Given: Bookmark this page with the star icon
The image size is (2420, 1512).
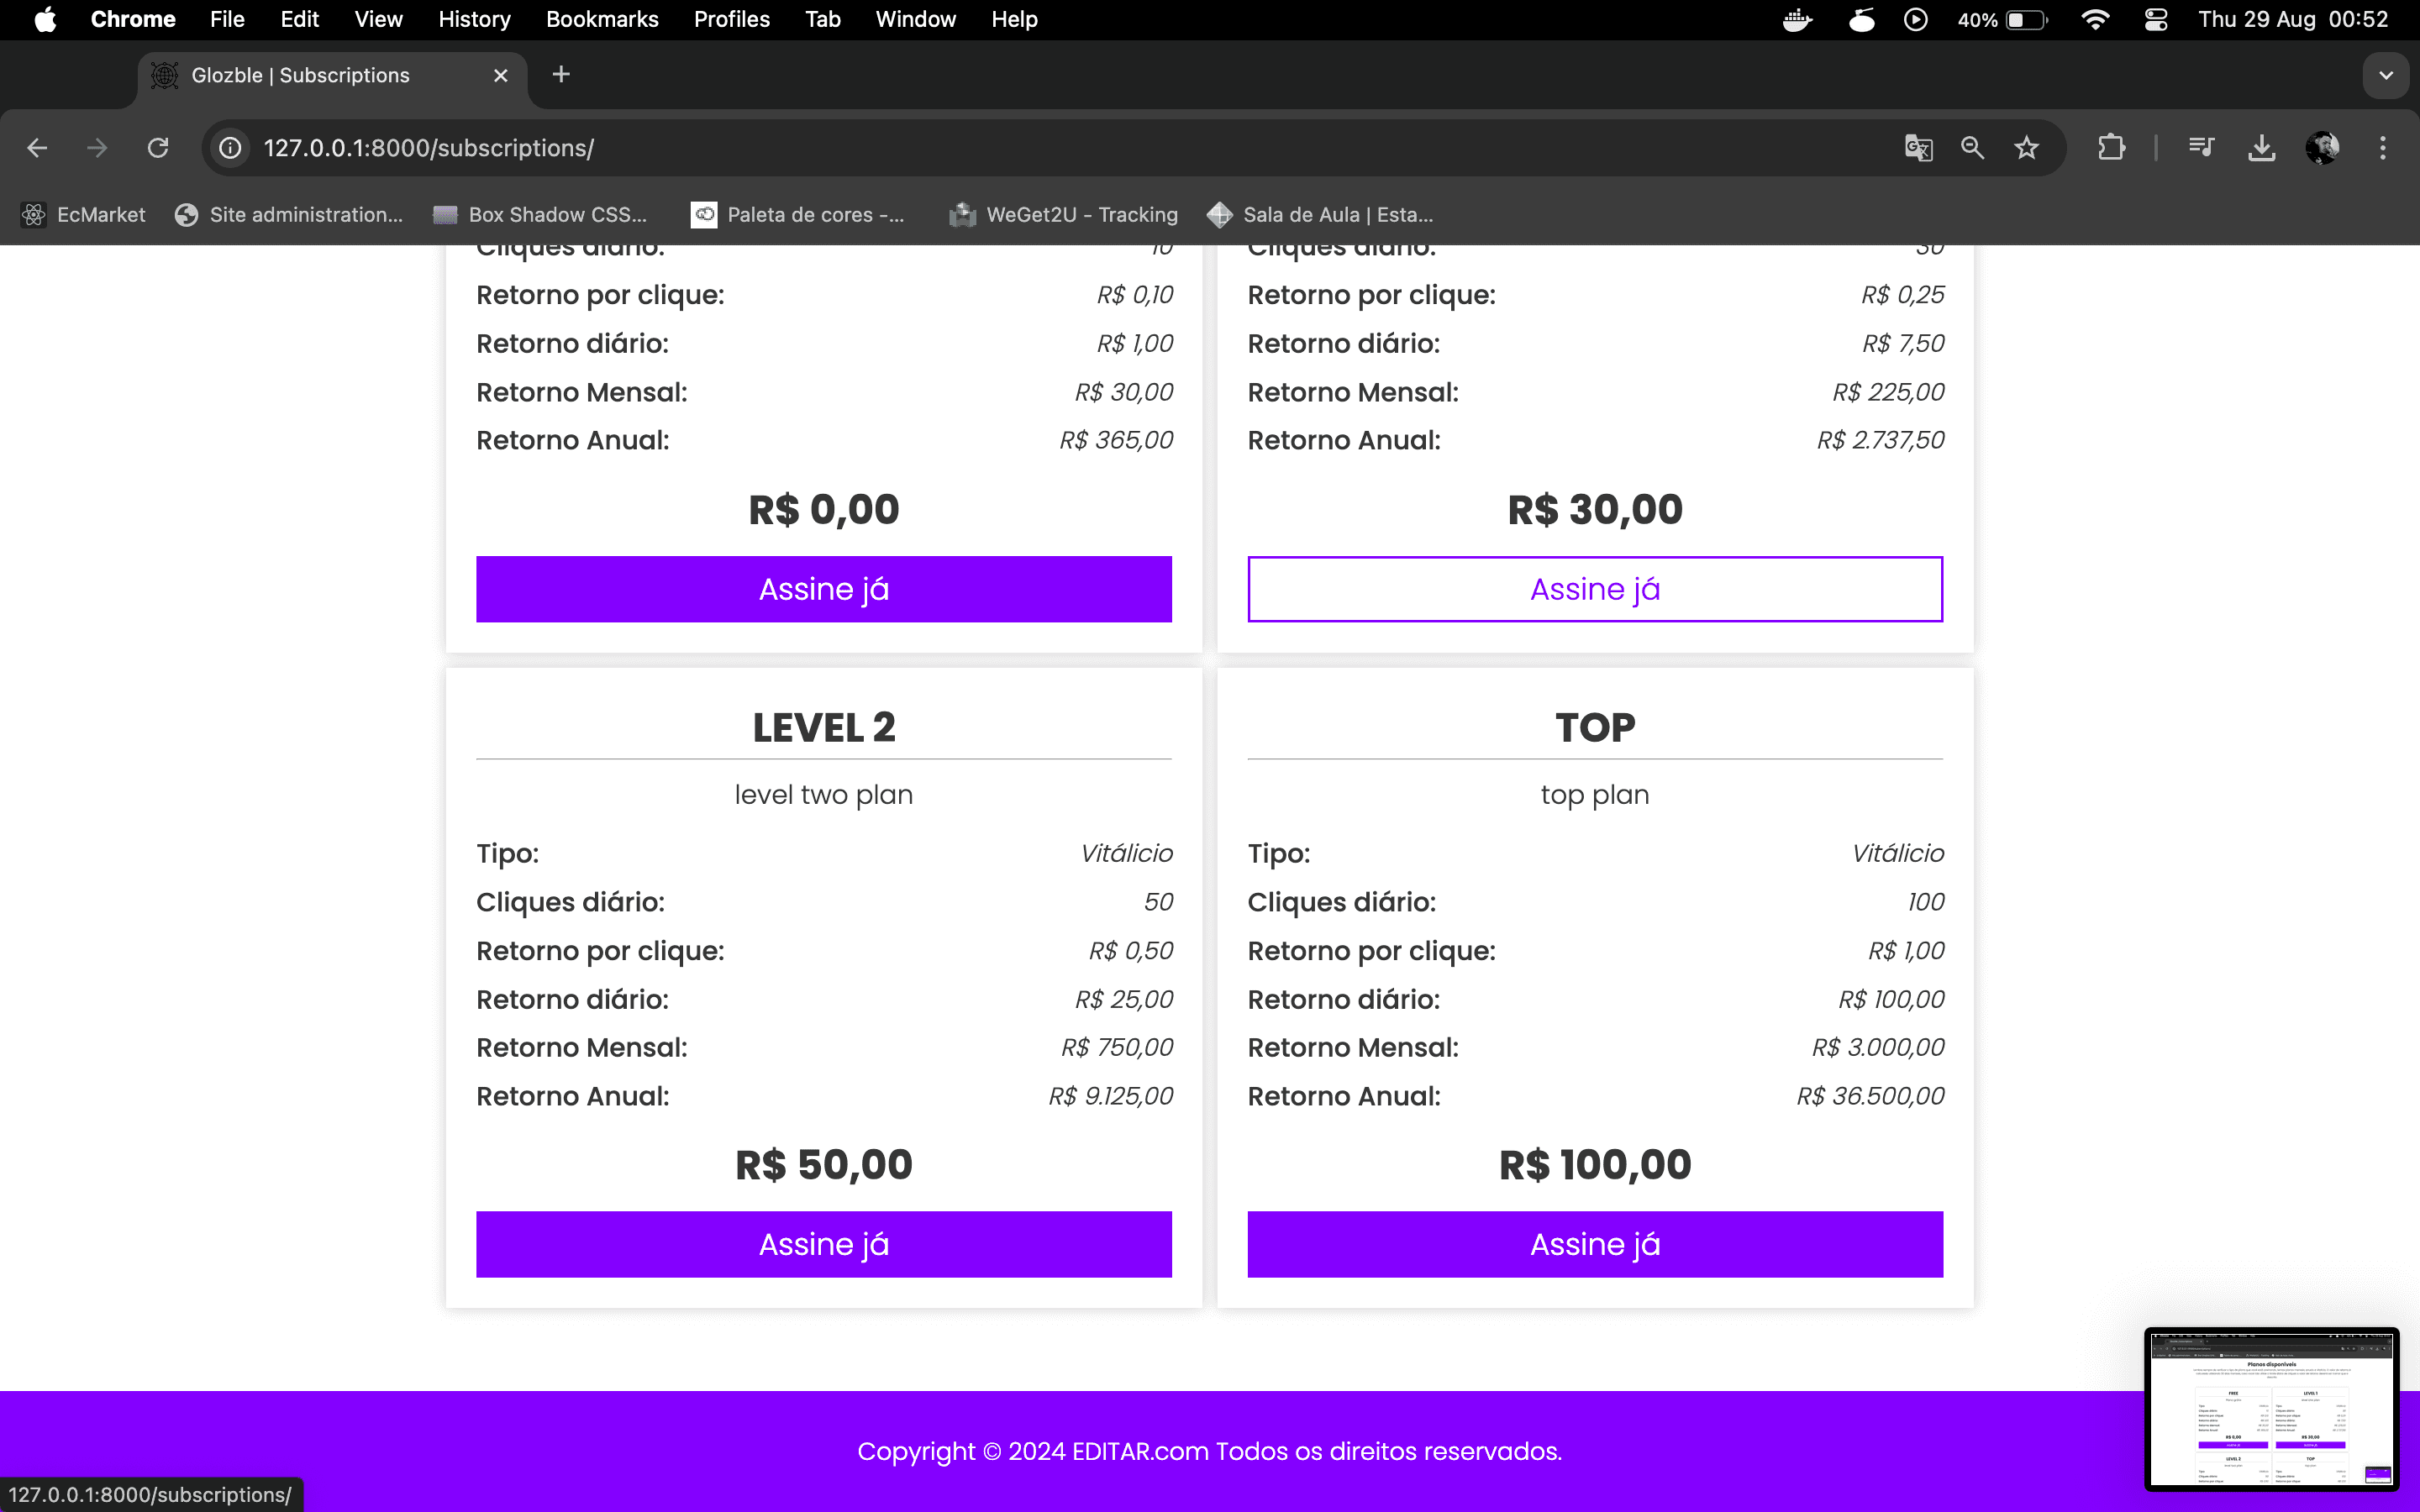Looking at the screenshot, I should click(2027, 148).
